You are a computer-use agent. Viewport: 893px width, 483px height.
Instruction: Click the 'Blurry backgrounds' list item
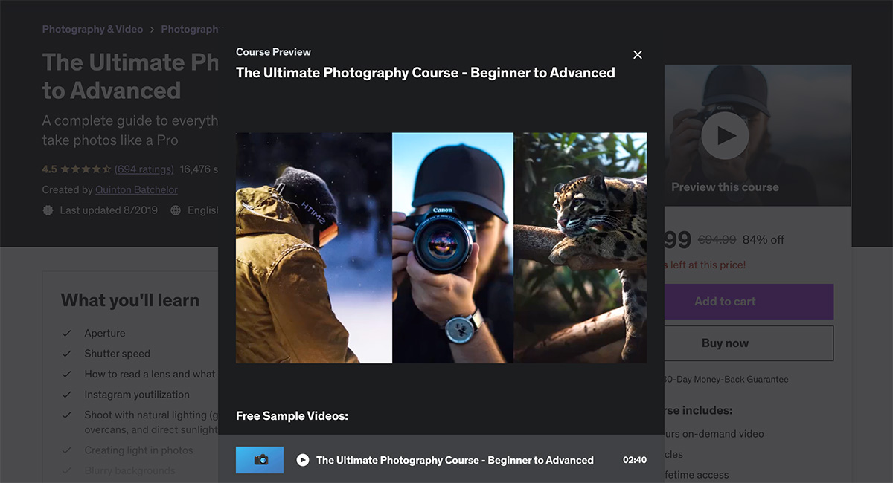click(x=129, y=470)
